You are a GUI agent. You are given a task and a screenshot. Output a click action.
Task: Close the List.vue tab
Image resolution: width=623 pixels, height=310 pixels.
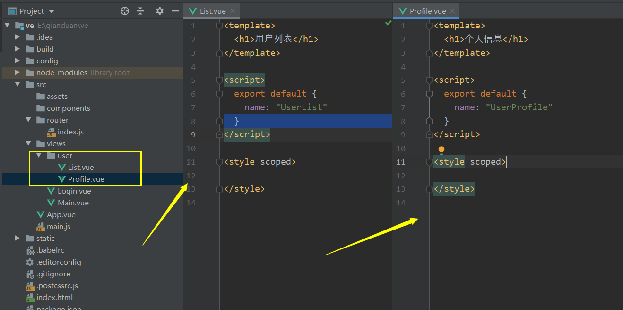pos(233,11)
